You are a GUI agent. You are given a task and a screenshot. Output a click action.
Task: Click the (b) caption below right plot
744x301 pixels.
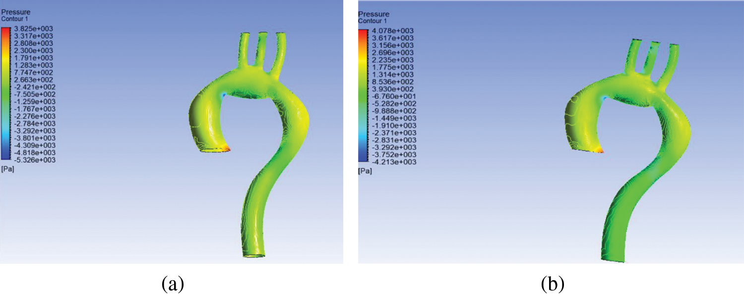(x=552, y=284)
